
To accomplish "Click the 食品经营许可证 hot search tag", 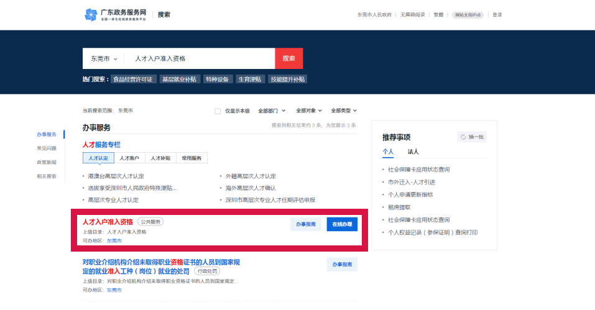I will coord(132,80).
